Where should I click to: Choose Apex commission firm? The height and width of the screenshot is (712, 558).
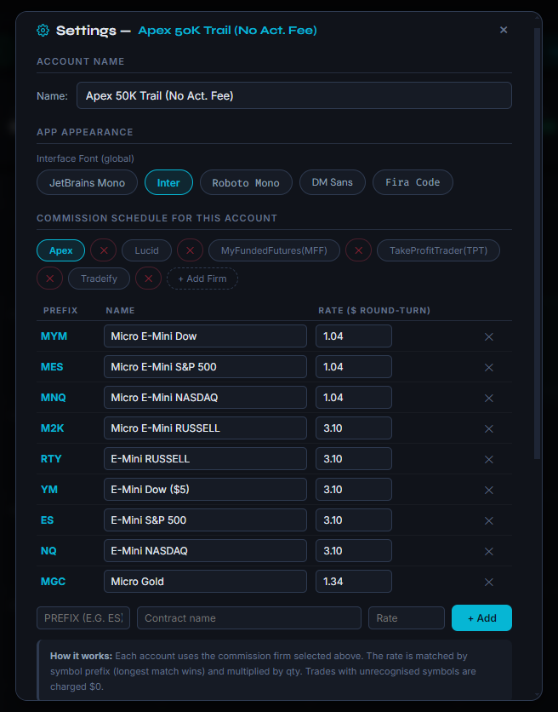[x=60, y=250]
